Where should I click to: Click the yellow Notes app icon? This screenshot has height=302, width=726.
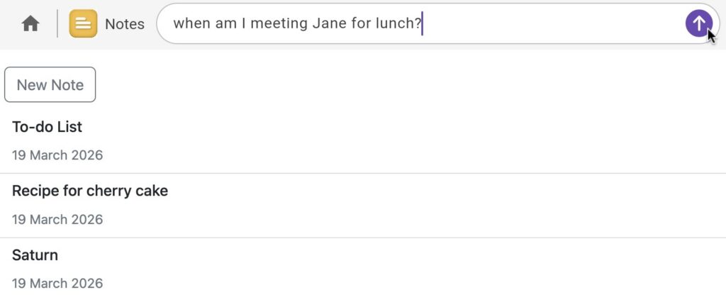pyautogui.click(x=83, y=24)
